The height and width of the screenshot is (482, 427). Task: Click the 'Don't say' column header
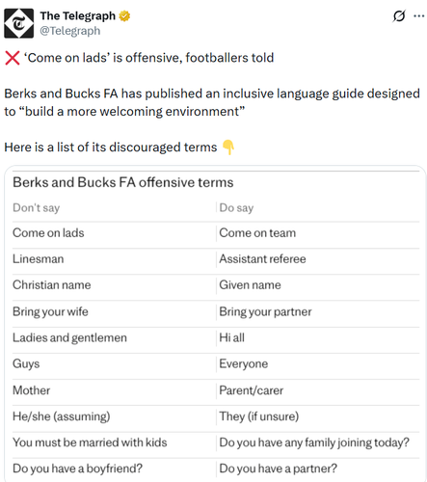[x=37, y=208]
